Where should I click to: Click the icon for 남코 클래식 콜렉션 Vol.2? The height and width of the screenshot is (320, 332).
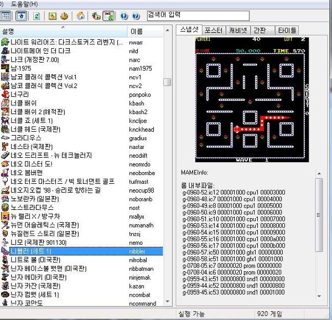(x=5, y=86)
